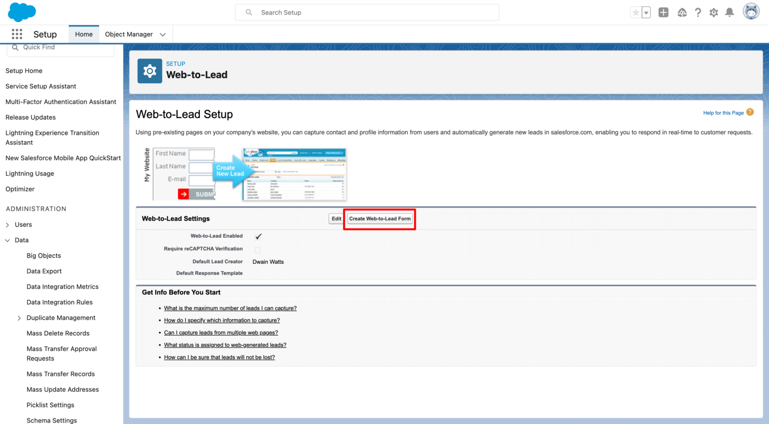The width and height of the screenshot is (769, 424).
Task: Open the notifications bell
Action: pos(730,13)
